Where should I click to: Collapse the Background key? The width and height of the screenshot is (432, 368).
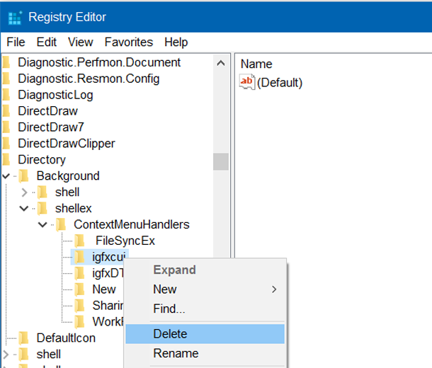click(x=6, y=176)
